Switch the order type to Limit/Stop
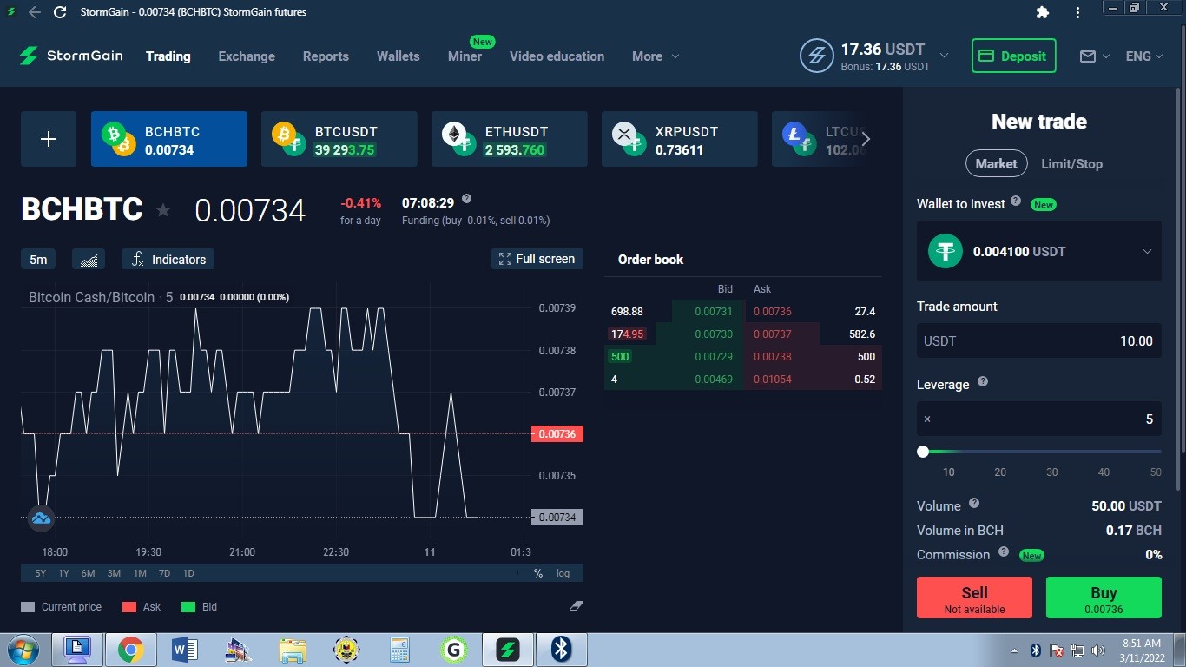The width and height of the screenshot is (1186, 667). (1071, 163)
